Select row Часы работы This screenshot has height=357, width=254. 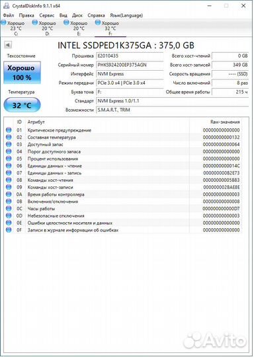123,208
